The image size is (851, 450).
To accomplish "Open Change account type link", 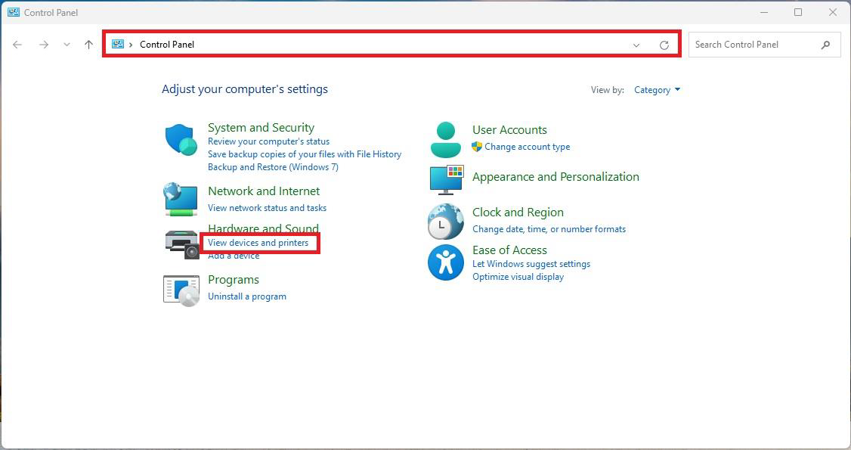I will 527,147.
